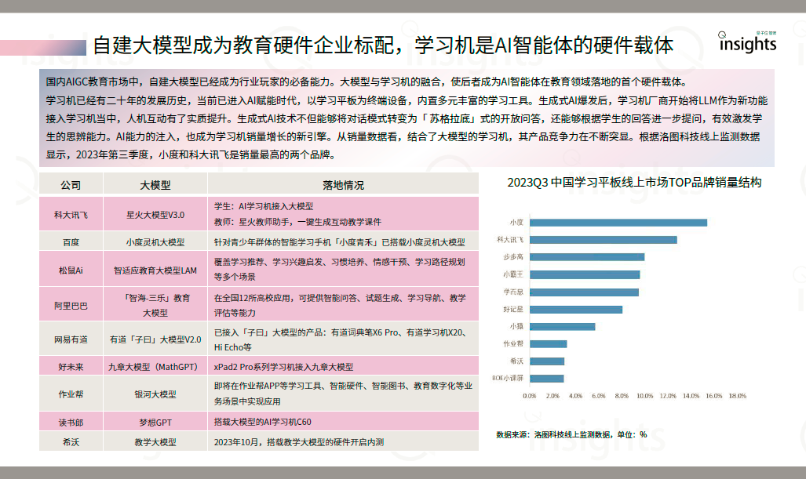Click the 步步高 bar in the chart
The height and width of the screenshot is (479, 806).
point(587,257)
